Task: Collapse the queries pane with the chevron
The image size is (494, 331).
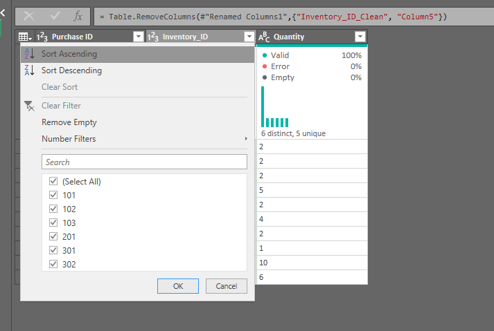Action: (x=3, y=13)
